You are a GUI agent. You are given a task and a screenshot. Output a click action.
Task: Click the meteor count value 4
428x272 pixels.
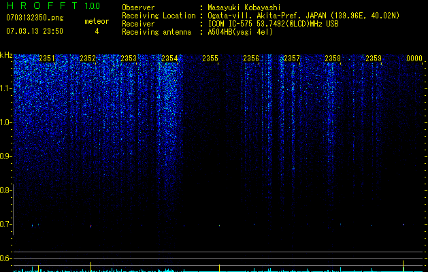tap(97, 31)
